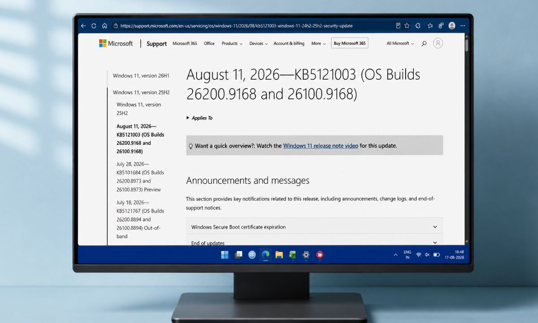Screen dimensions: 538x323
Task: Open the reader view icon in address bar
Action: click(x=398, y=26)
